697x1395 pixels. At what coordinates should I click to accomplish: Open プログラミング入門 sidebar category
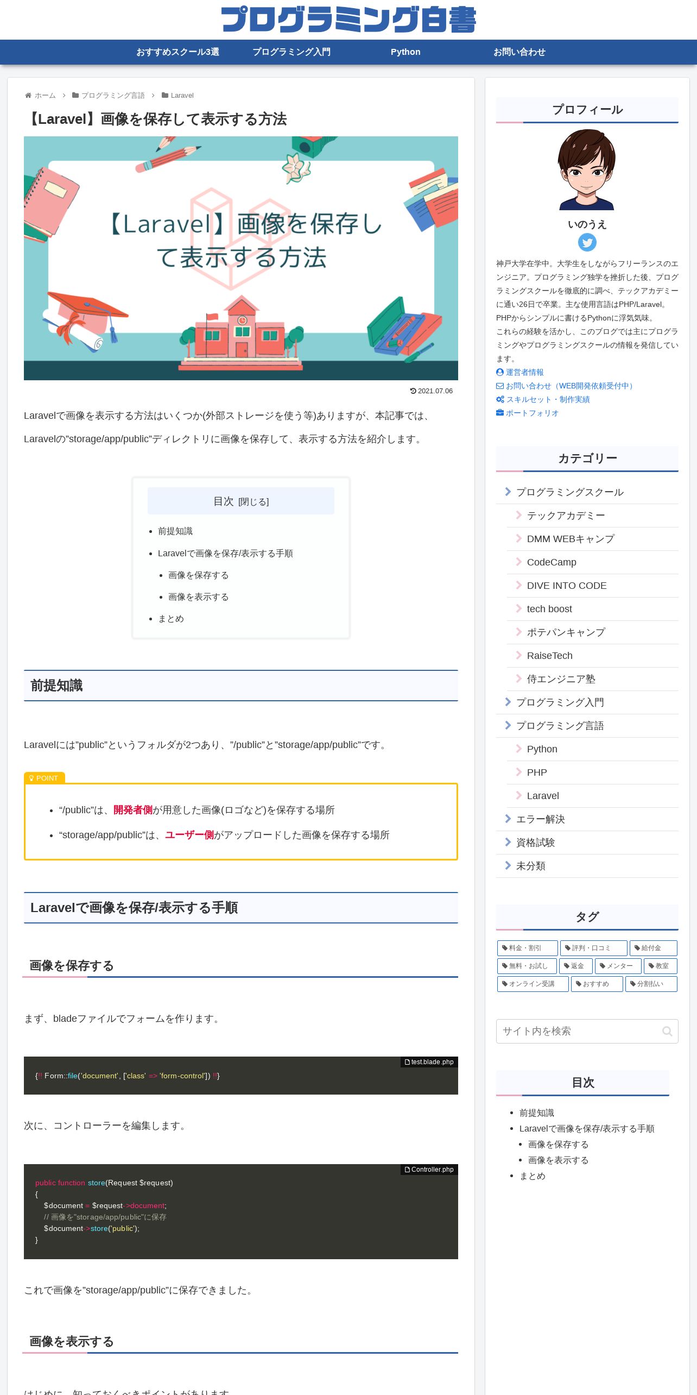point(587,702)
